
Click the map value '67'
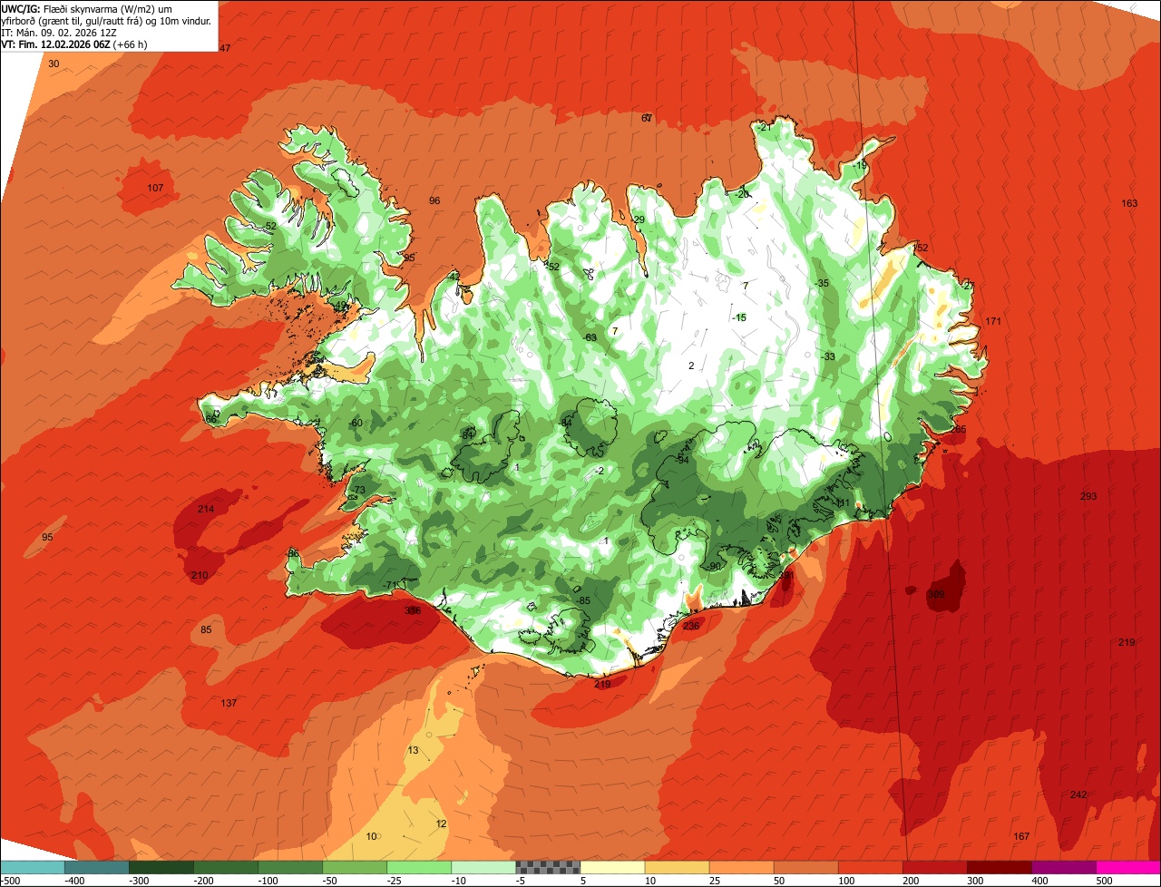pyautogui.click(x=647, y=118)
